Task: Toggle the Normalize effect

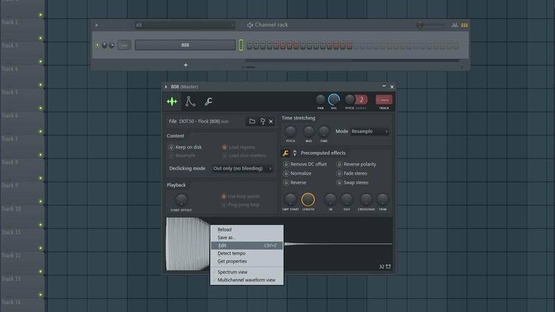Action: [286, 173]
